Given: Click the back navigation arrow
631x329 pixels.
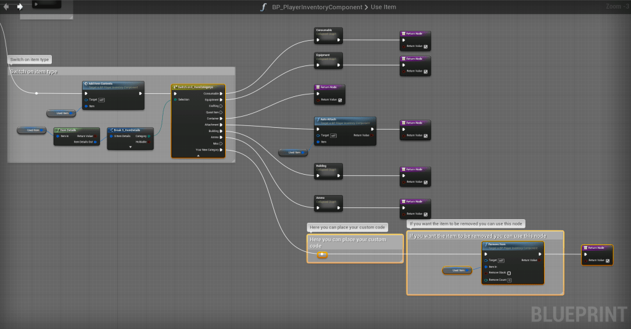Looking at the screenshot, I should (6, 7).
